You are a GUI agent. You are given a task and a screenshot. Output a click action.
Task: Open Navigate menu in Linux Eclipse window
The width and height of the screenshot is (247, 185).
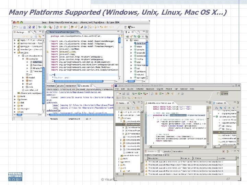[x=150, y=89]
